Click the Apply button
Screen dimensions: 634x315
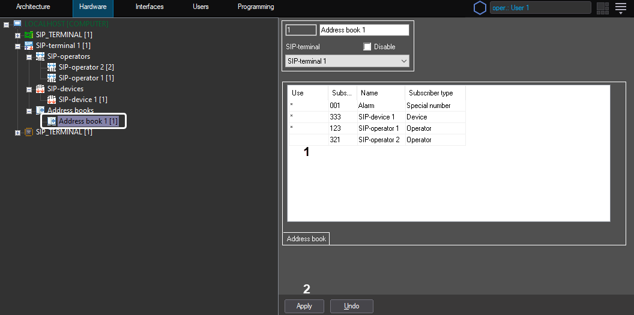tap(304, 306)
